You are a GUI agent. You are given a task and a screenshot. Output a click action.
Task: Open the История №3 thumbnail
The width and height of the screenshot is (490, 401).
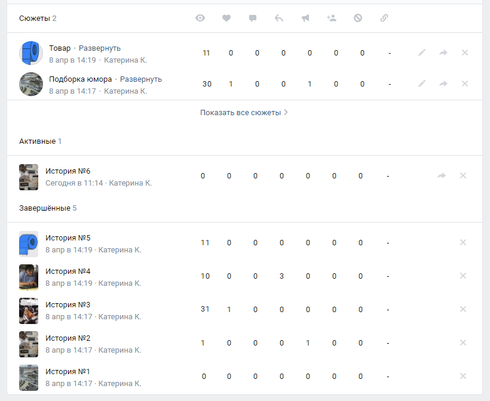click(29, 310)
